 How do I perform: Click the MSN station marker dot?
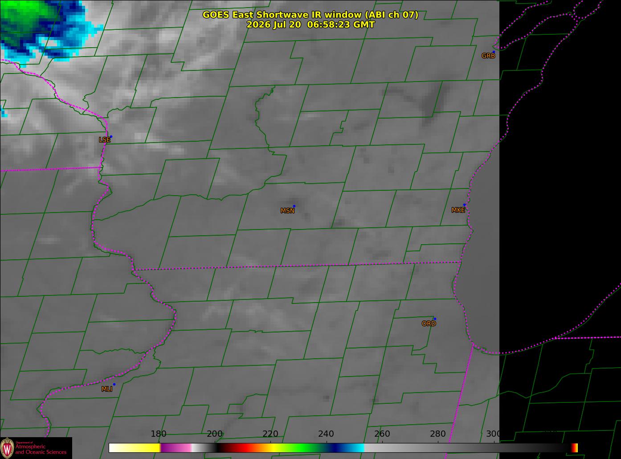pos(294,206)
